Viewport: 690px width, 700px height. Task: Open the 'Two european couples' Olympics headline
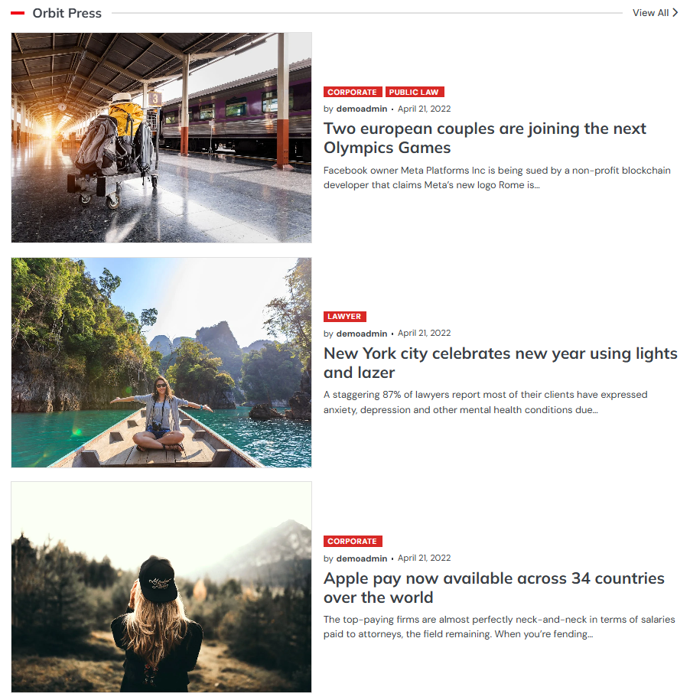[x=485, y=138]
